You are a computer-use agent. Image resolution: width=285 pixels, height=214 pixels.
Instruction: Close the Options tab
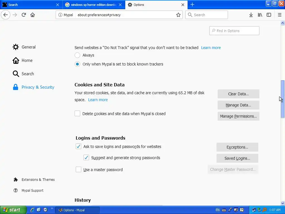(x=183, y=5)
